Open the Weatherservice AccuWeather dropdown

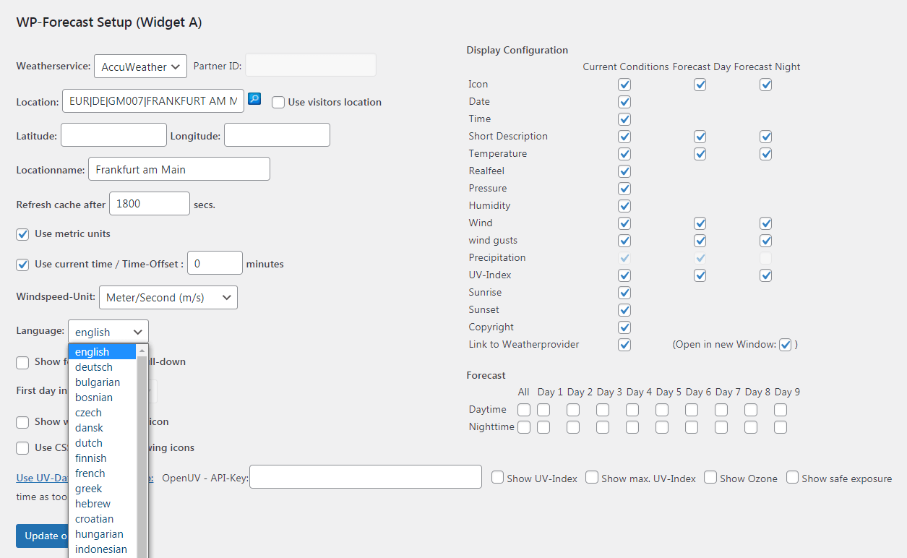tap(140, 66)
